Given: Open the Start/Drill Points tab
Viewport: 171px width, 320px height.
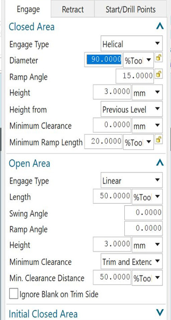Looking at the screenshot, I should (130, 9).
